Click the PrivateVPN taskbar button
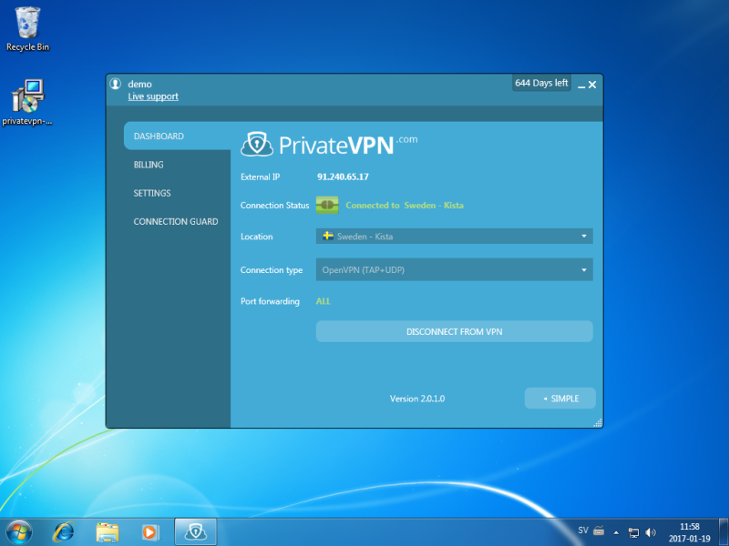This screenshot has width=729, height=546. point(194,531)
